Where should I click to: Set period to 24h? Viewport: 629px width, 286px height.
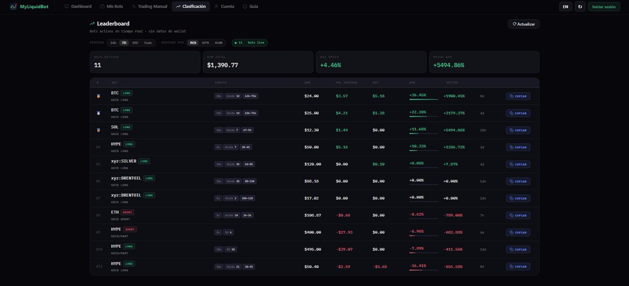[113, 43]
